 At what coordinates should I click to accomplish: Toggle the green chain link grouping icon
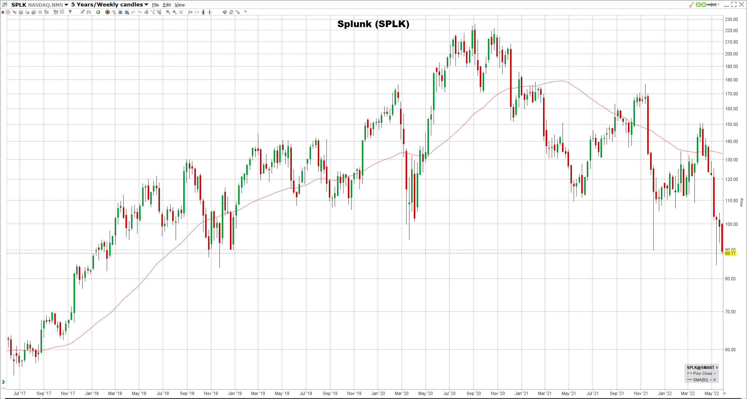click(x=701, y=5)
